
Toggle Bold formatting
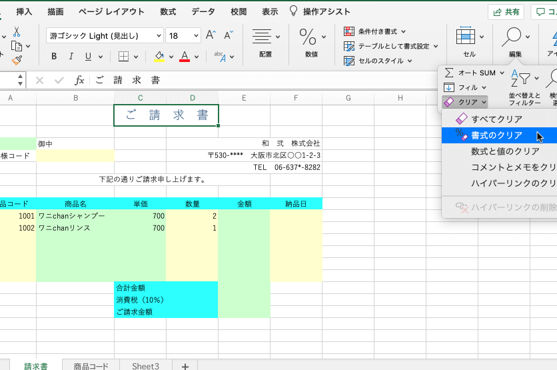point(54,56)
